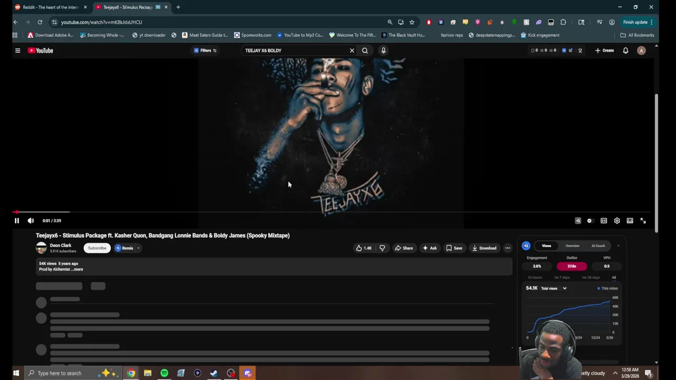This screenshot has width=676, height=380.
Task: Expand the description with ...more
Action: (77, 269)
